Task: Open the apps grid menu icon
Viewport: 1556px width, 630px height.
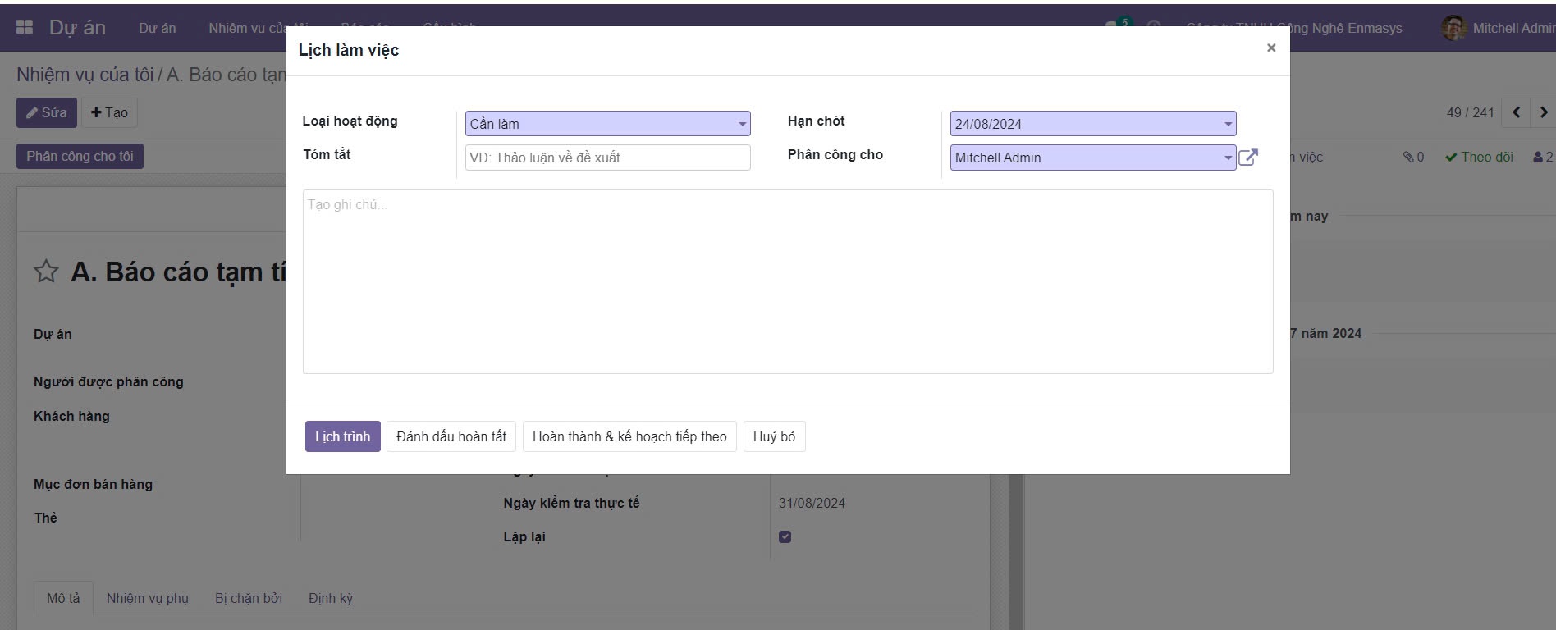Action: (25, 27)
